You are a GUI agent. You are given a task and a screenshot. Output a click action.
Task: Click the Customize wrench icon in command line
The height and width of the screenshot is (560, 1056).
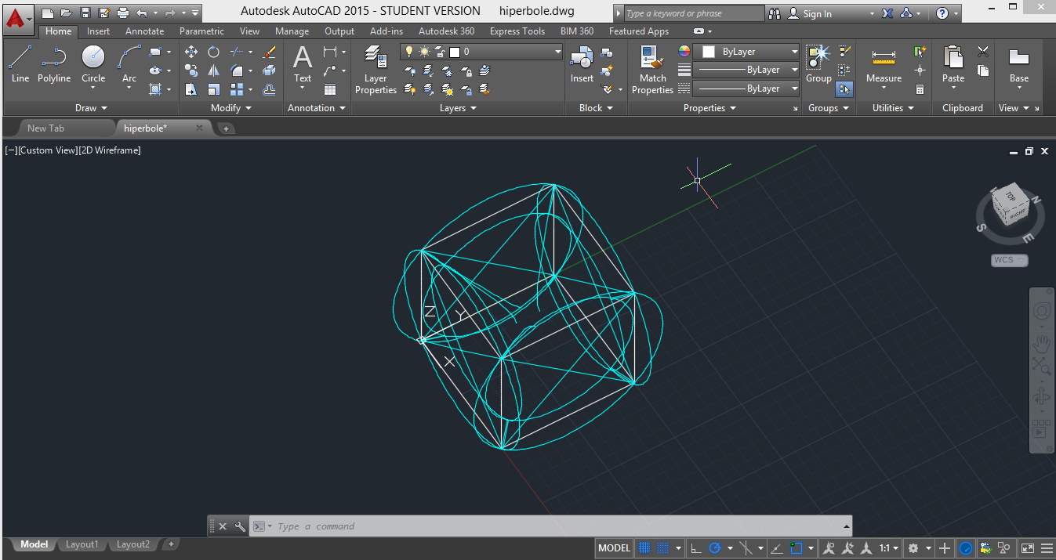[240, 526]
